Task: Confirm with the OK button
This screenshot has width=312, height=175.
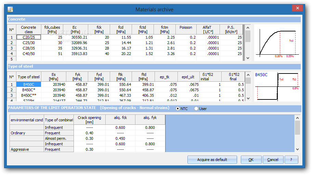Action: [251, 160]
